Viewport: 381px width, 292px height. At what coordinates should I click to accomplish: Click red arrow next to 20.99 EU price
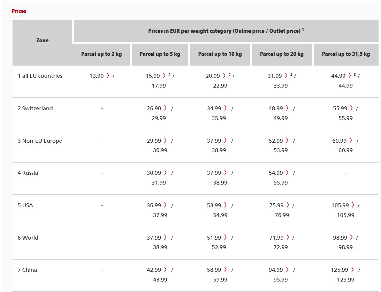224,76
